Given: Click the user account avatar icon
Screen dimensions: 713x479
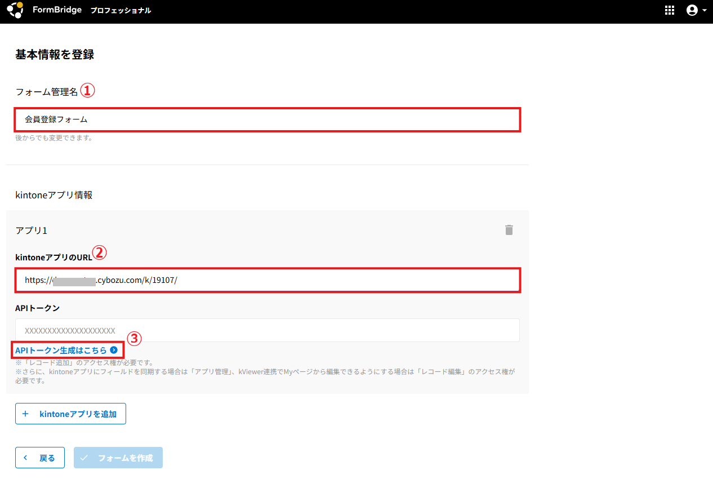Looking at the screenshot, I should (692, 10).
